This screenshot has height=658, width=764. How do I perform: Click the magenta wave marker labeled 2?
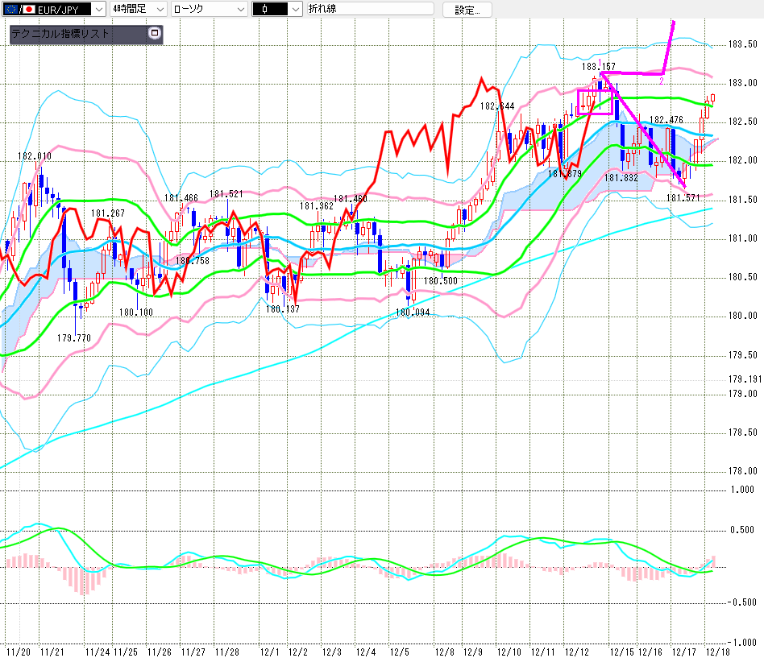click(x=661, y=81)
